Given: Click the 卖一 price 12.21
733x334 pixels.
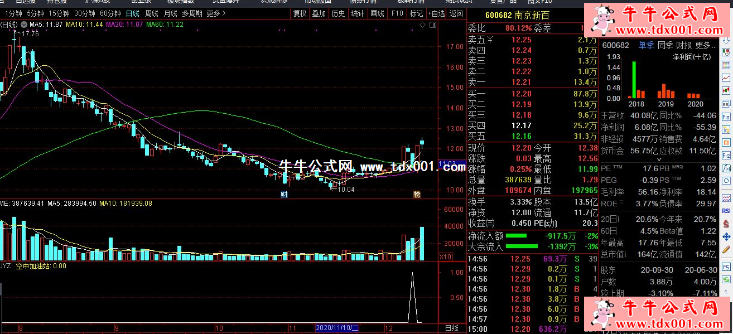Looking at the screenshot, I should pos(522,82).
